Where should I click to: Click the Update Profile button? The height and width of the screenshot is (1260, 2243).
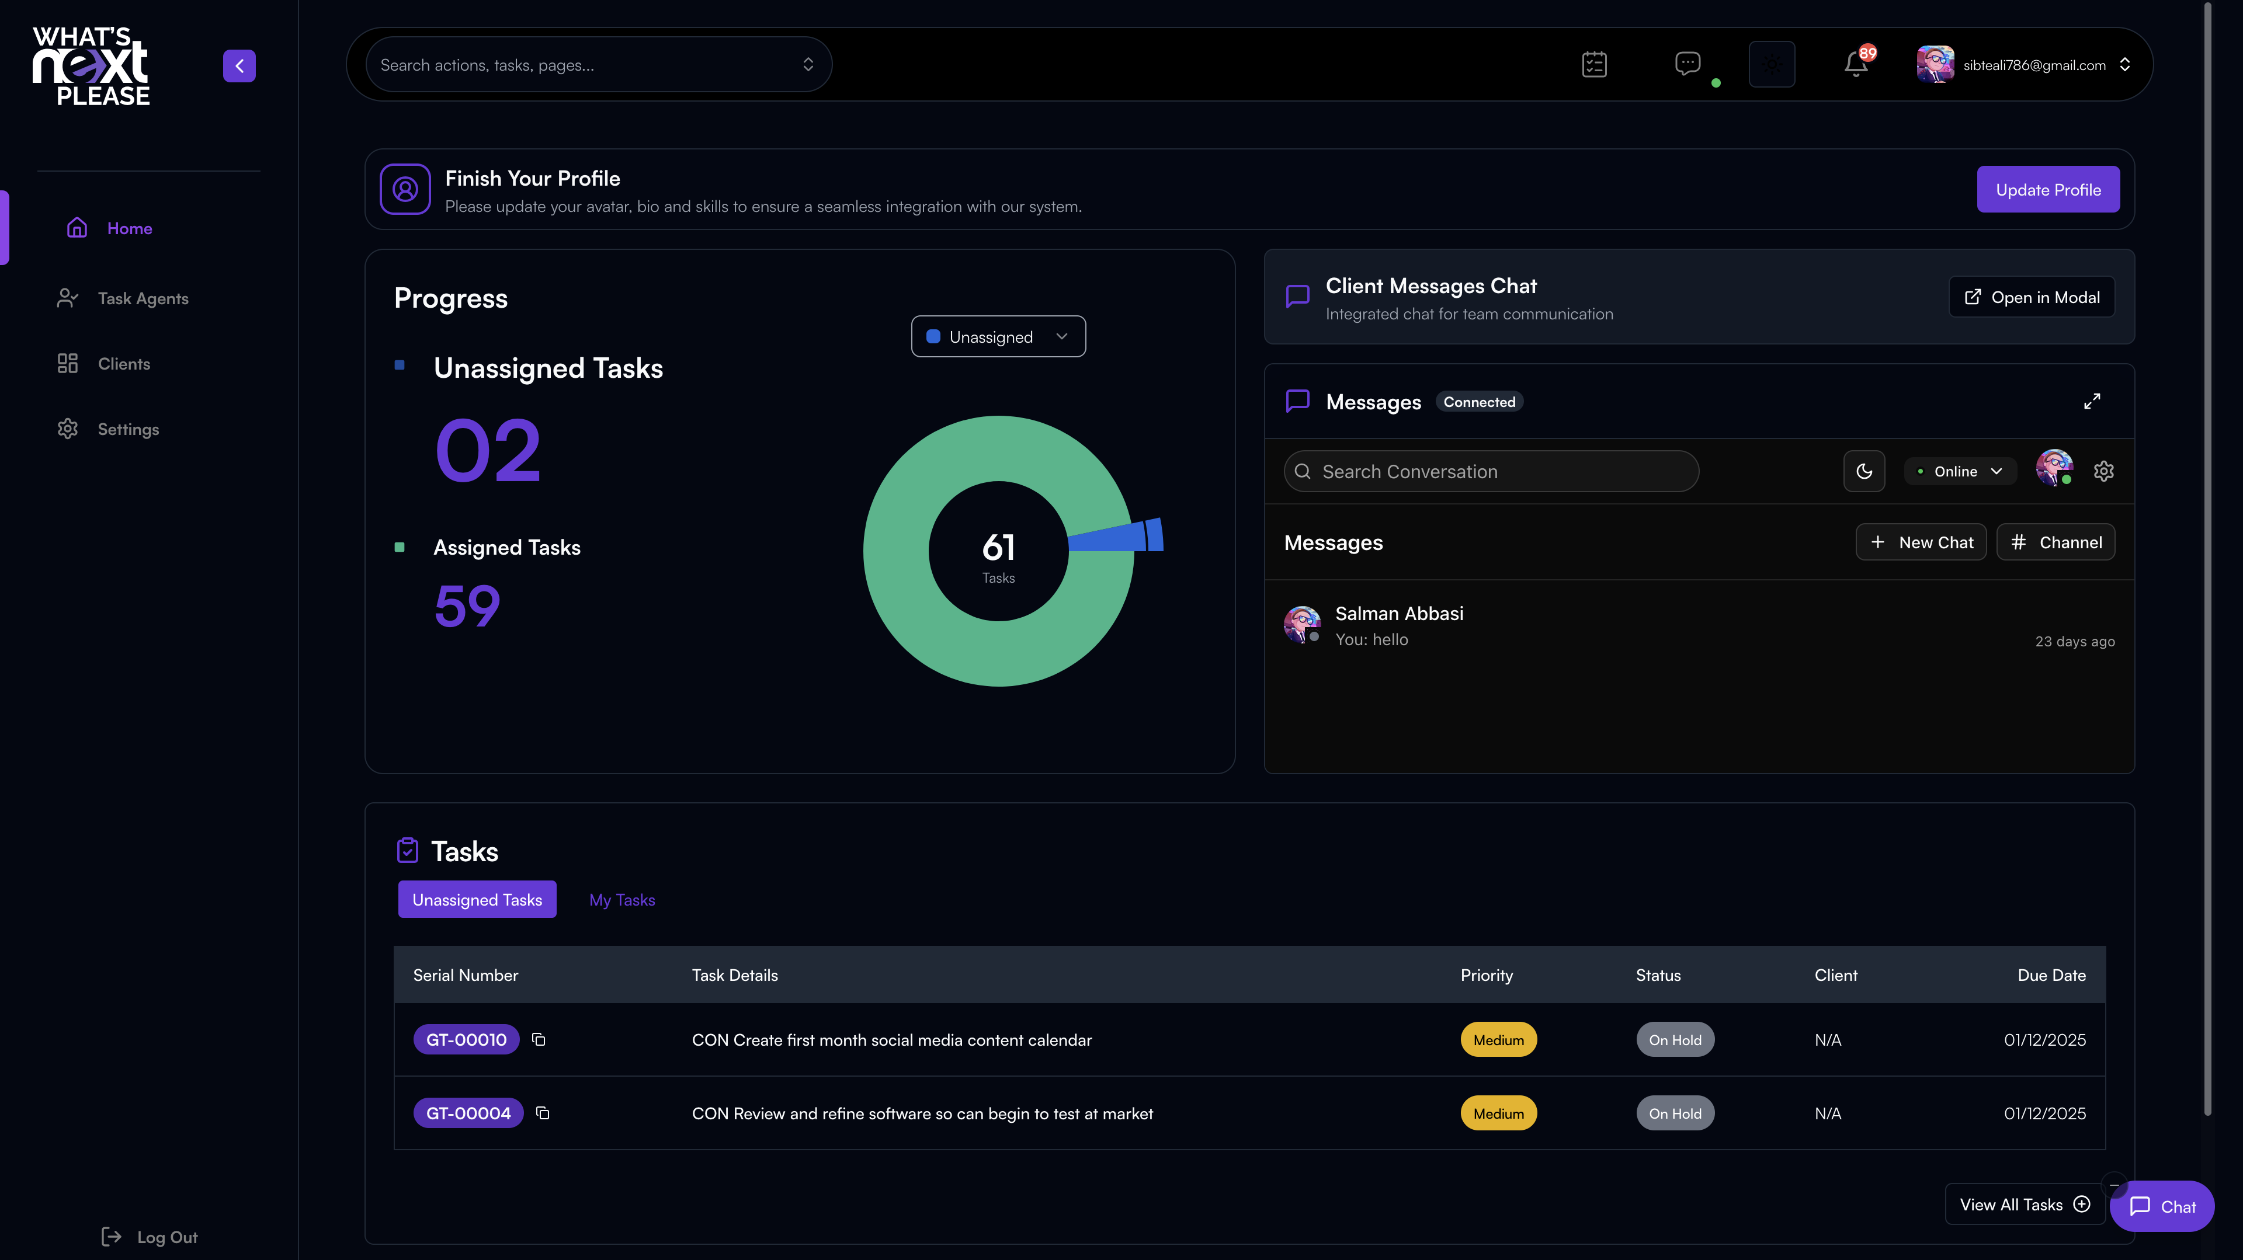[2048, 190]
